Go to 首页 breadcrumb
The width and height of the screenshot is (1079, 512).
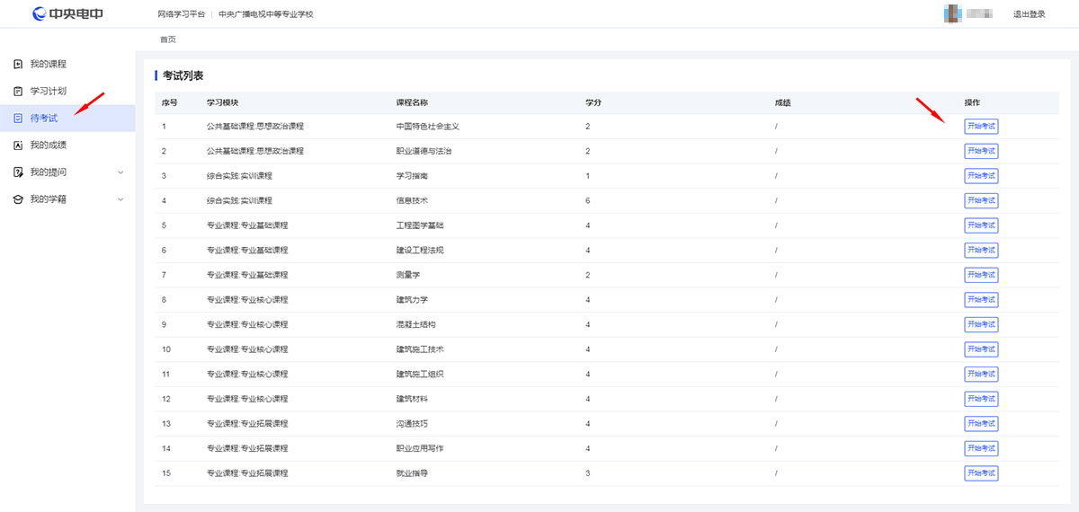(x=168, y=40)
